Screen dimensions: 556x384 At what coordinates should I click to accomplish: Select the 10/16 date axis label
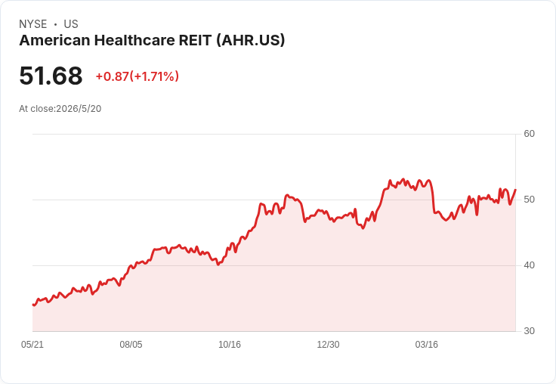click(x=230, y=344)
